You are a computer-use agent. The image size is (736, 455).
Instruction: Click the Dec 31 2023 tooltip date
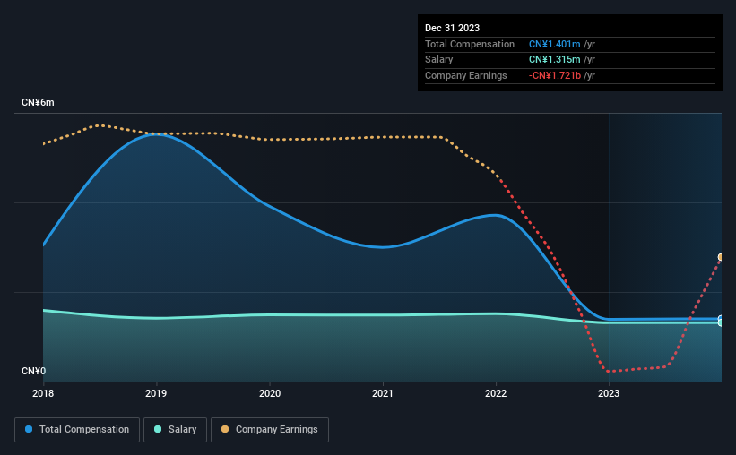pyautogui.click(x=452, y=28)
